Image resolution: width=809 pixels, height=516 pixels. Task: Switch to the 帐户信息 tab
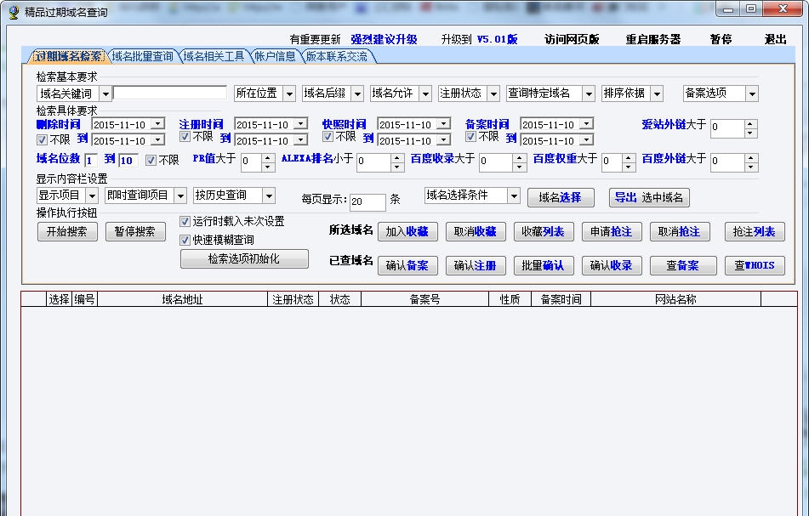276,56
